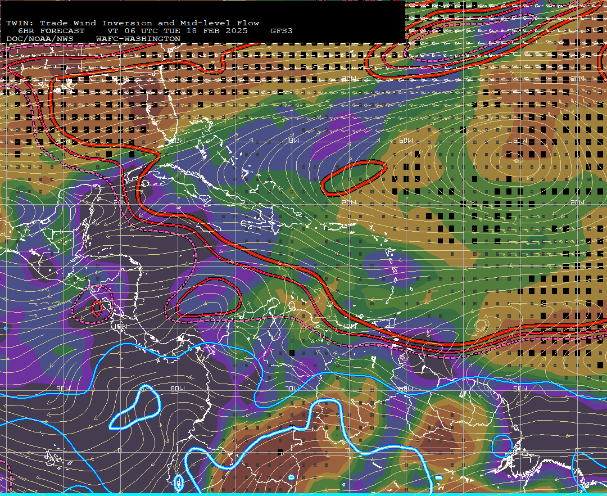
Task: Select the "6HR FORECAST" header text
Action: point(51,31)
